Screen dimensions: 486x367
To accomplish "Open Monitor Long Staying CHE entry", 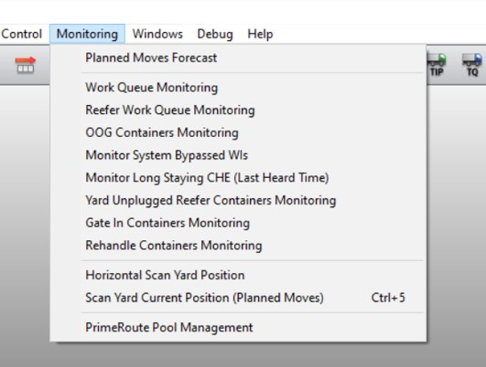I will (x=238, y=178).
